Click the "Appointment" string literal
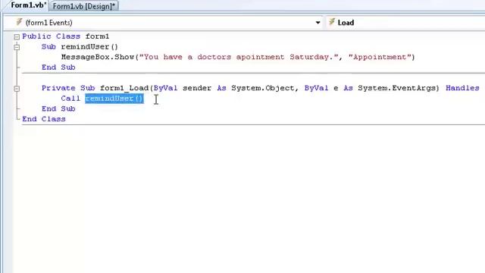The height and width of the screenshot is (273, 485). click(x=379, y=57)
